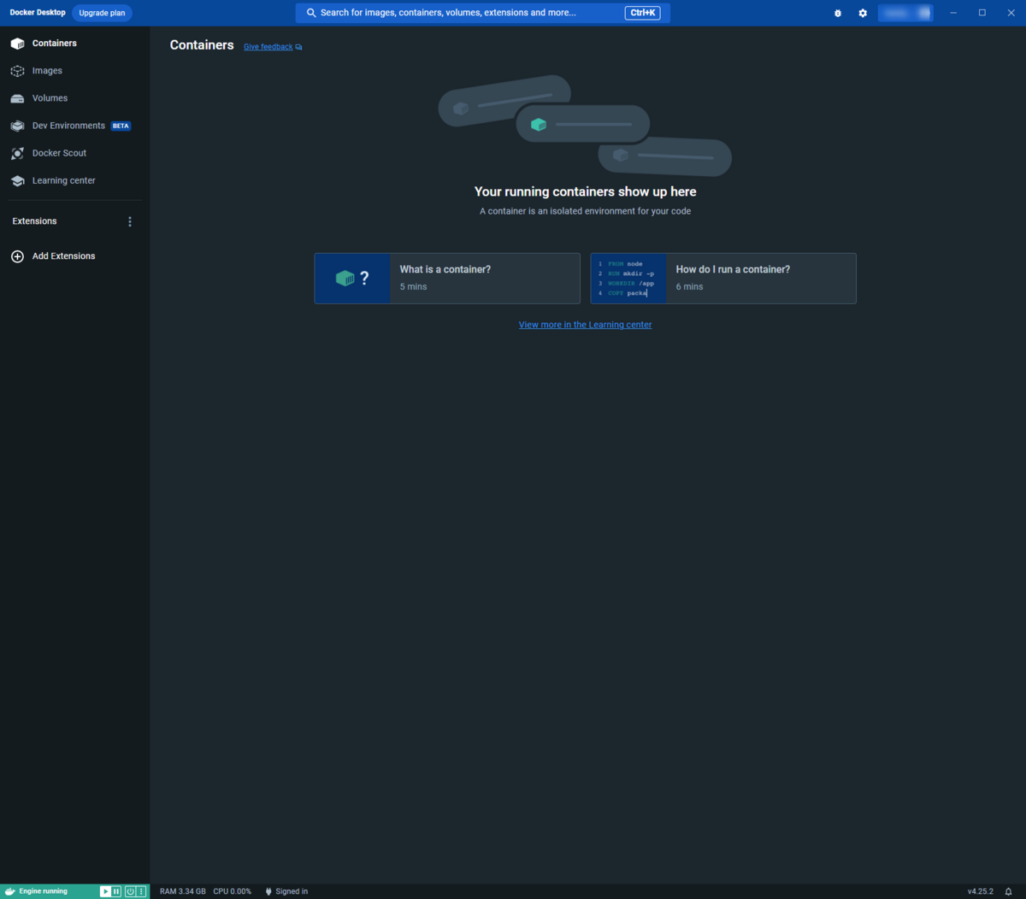The width and height of the screenshot is (1026, 899).
Task: Select Docker Scout in sidebar
Action: [x=74, y=153]
